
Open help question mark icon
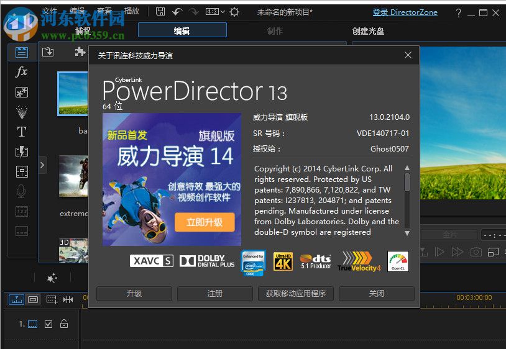458,13
